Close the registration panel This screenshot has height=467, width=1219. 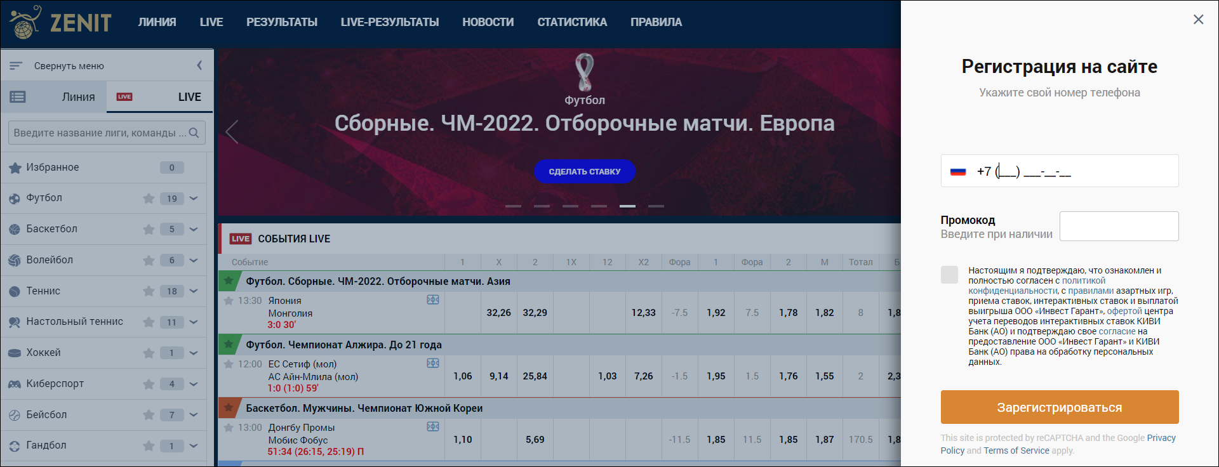(x=1198, y=20)
